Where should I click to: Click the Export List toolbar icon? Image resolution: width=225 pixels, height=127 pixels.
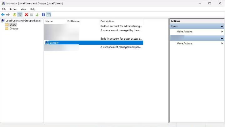pyautogui.click(x=37, y=15)
